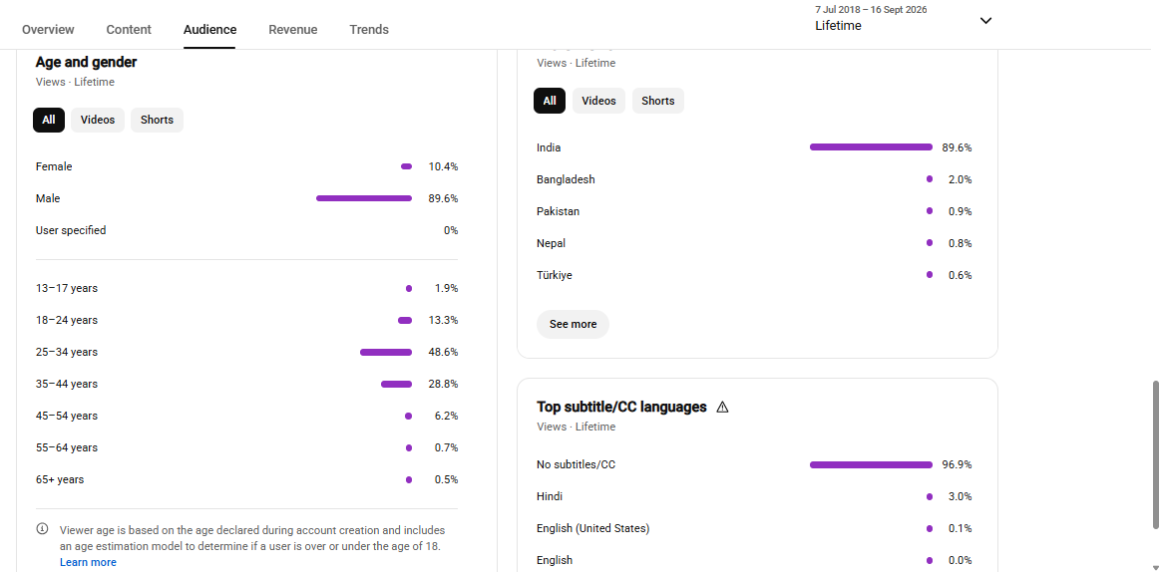Click the 13–17 years label

coord(67,288)
